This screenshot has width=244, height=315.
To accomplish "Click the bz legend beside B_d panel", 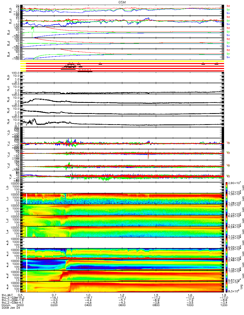I will point(228,39).
